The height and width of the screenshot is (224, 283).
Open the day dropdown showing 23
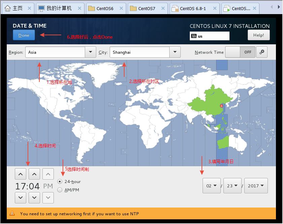tap(233, 186)
